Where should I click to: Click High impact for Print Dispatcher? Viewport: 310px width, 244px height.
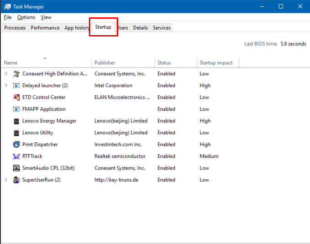pos(205,145)
